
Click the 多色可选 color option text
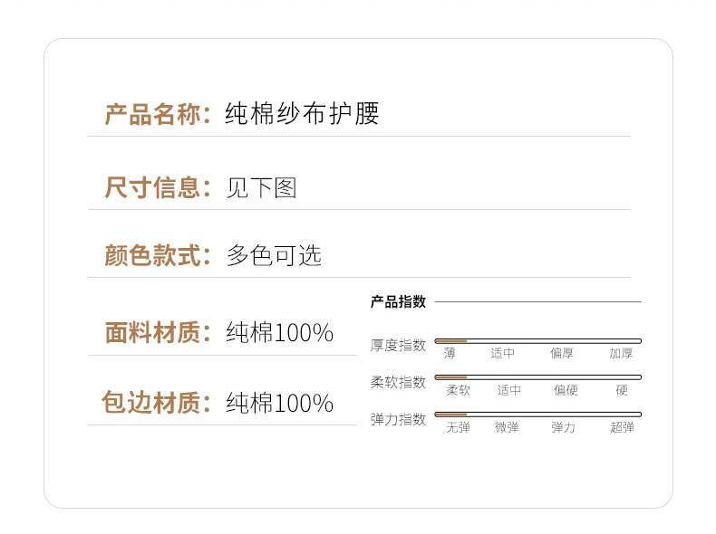click(274, 255)
